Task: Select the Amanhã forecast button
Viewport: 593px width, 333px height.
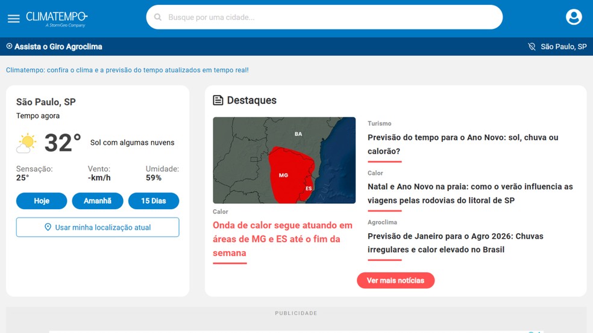Action: tap(98, 201)
